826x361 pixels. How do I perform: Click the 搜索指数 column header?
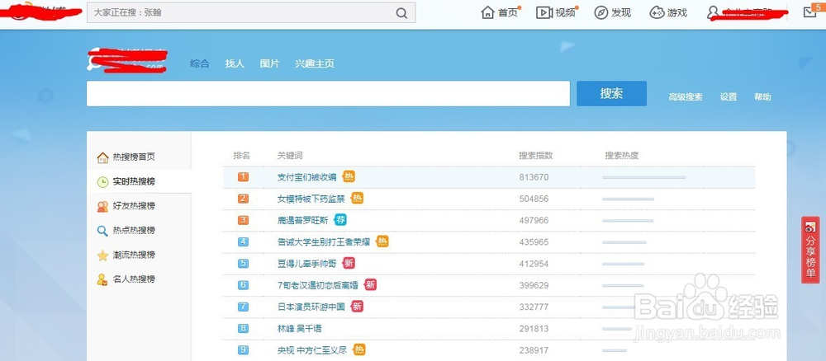(536, 156)
